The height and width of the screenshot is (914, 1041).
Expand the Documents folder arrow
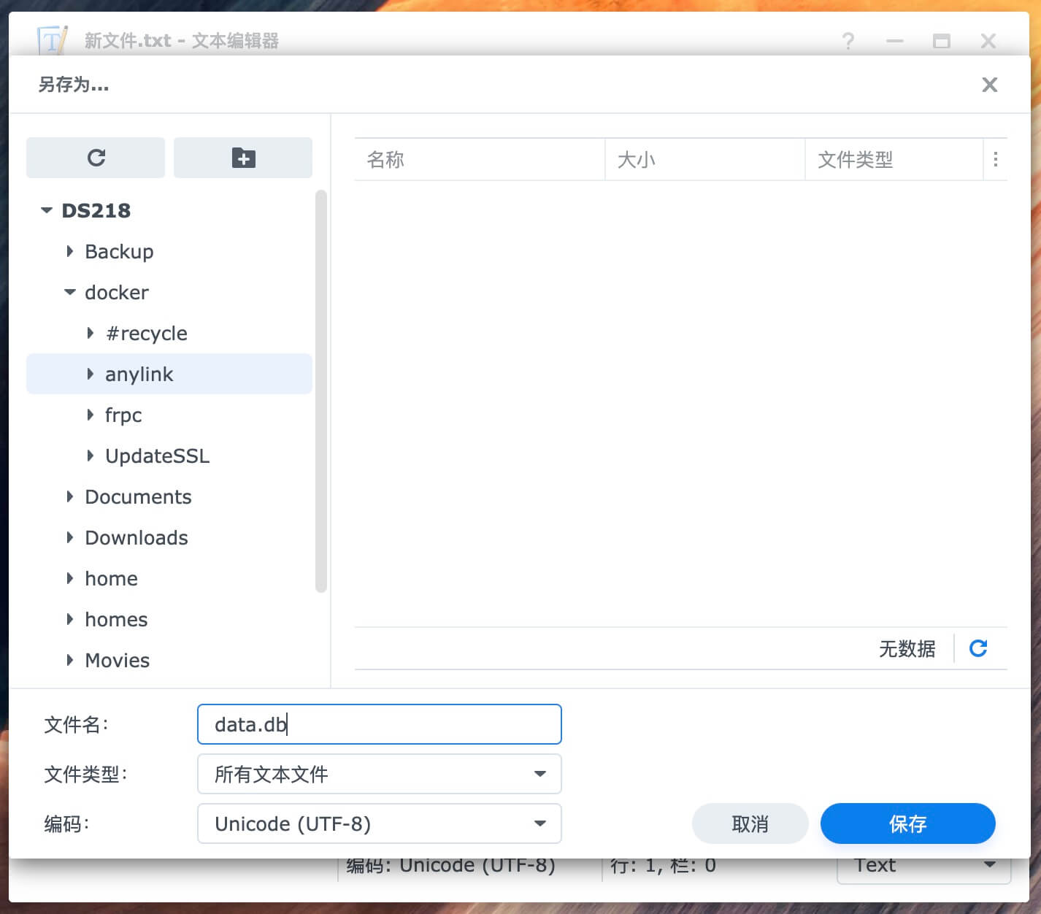[70, 496]
